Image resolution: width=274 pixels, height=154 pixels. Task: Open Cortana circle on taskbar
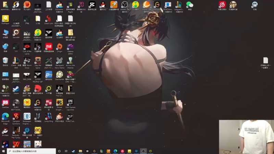point(59,151)
